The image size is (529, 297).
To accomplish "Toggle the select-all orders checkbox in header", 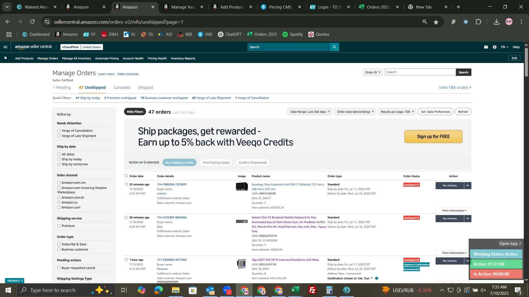I will [126, 176].
